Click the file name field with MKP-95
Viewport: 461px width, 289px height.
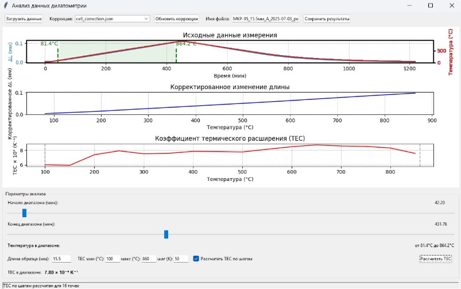click(265, 19)
